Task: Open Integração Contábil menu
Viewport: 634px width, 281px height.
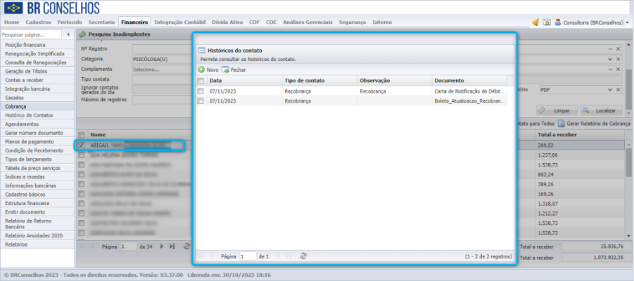Action: point(180,22)
